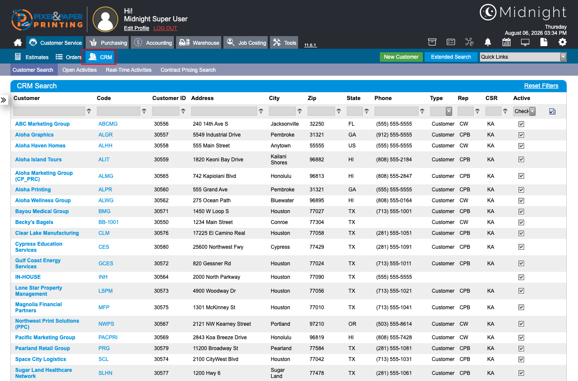Open the Accounting menu
Screen dimensions: 578x381
click(x=153, y=43)
